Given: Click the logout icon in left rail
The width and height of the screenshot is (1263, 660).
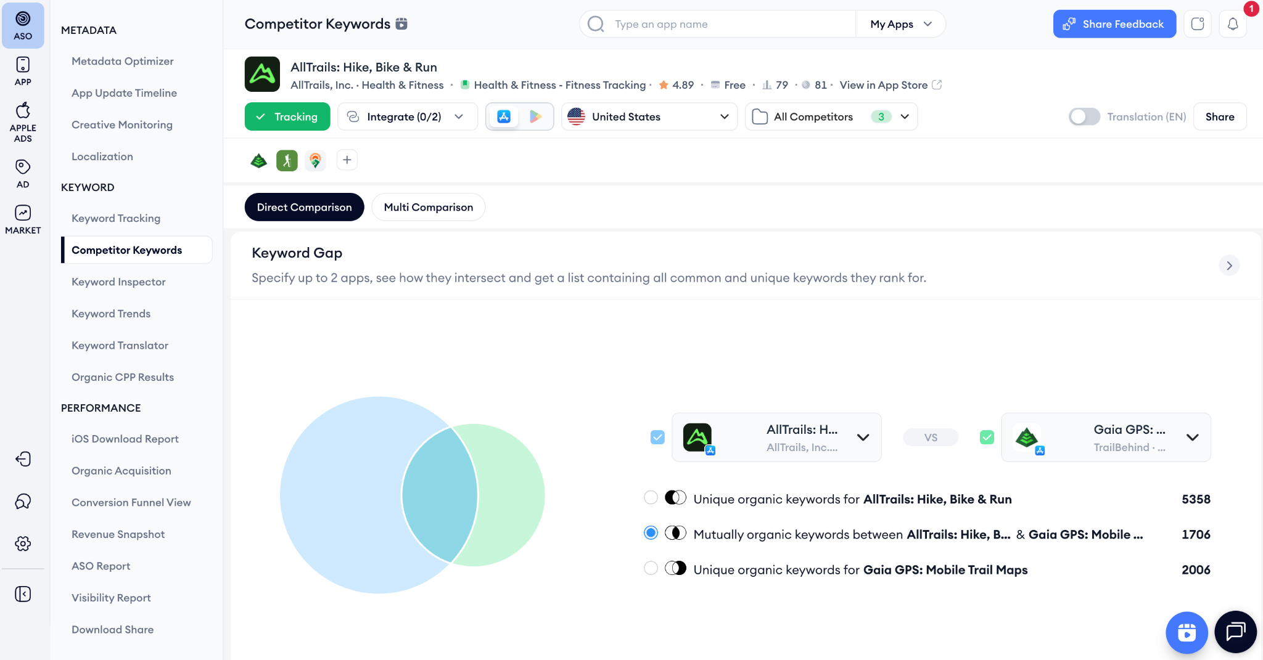Looking at the screenshot, I should click(23, 459).
